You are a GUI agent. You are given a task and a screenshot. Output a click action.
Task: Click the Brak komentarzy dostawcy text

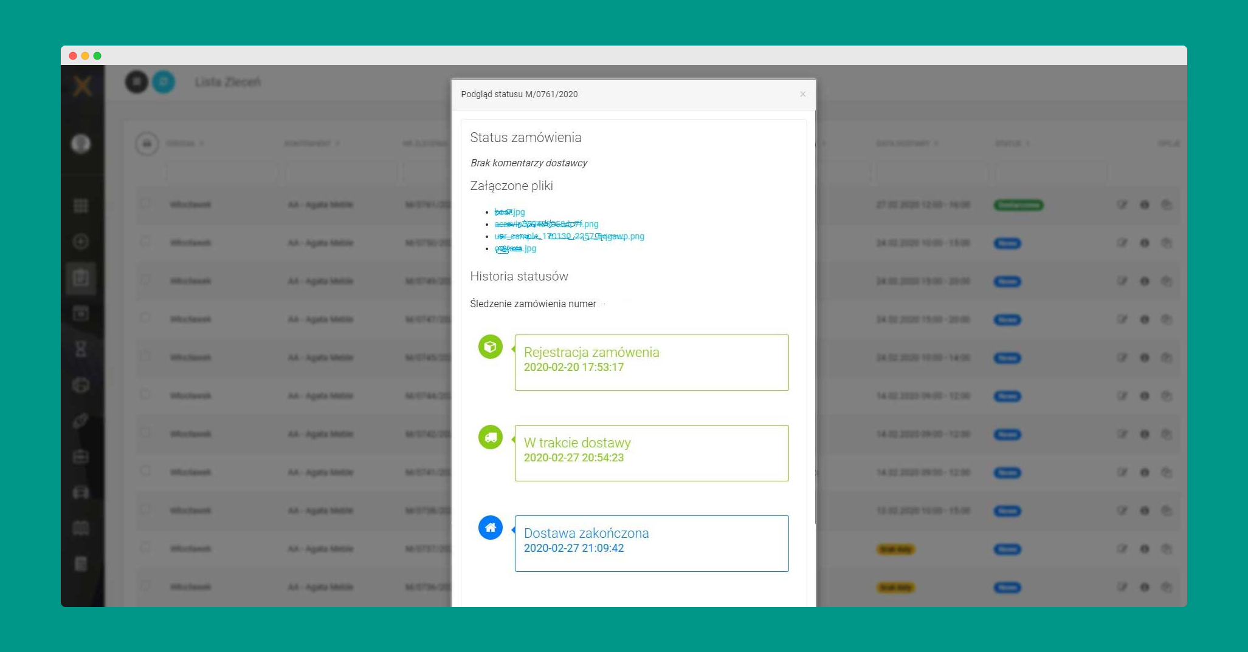coord(529,163)
